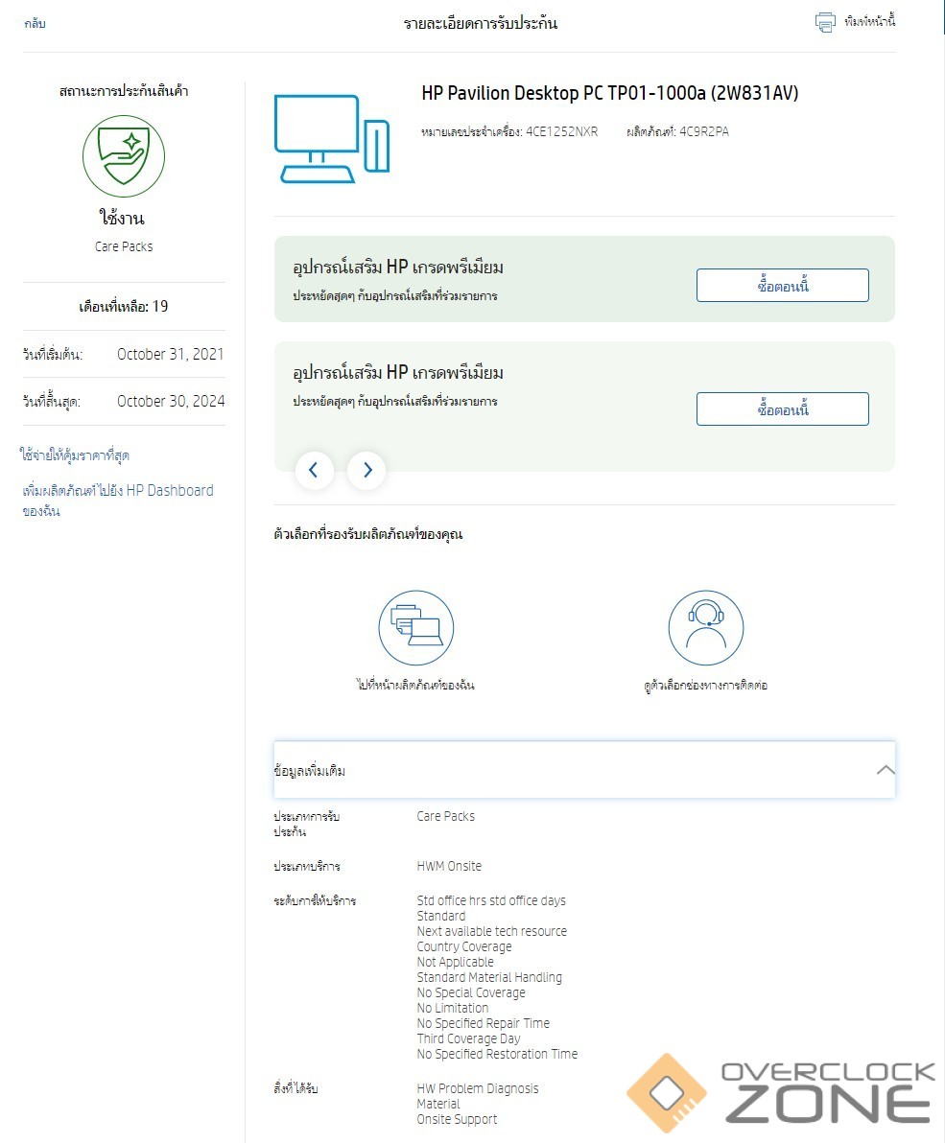Click เดือนที่เหลือ: 19 months remaining text

click(x=123, y=307)
